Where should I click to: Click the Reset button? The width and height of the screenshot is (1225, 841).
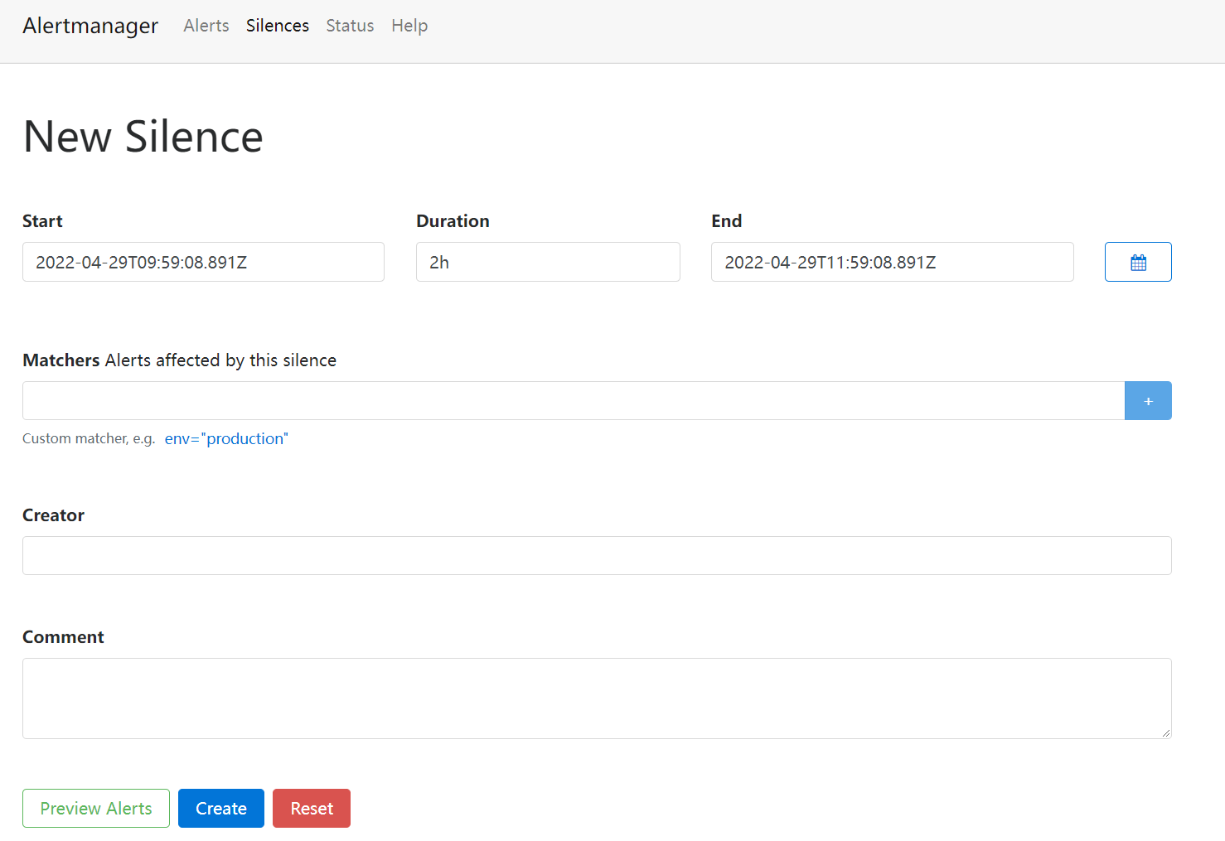point(311,808)
